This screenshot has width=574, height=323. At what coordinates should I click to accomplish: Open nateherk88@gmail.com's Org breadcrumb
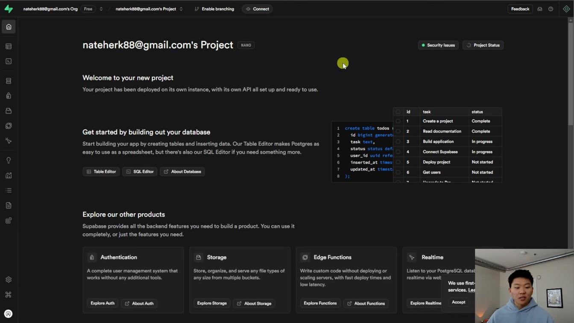tap(50, 9)
